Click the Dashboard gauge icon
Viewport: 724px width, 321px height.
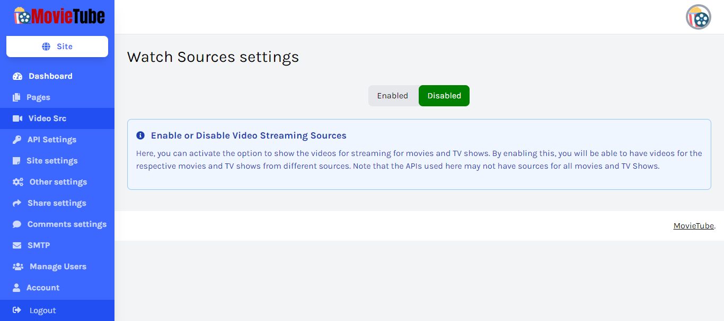click(x=17, y=76)
